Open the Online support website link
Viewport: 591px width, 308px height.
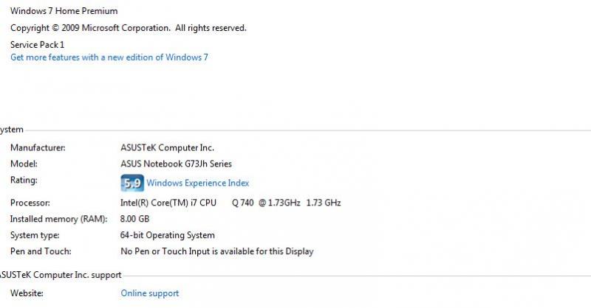click(149, 293)
